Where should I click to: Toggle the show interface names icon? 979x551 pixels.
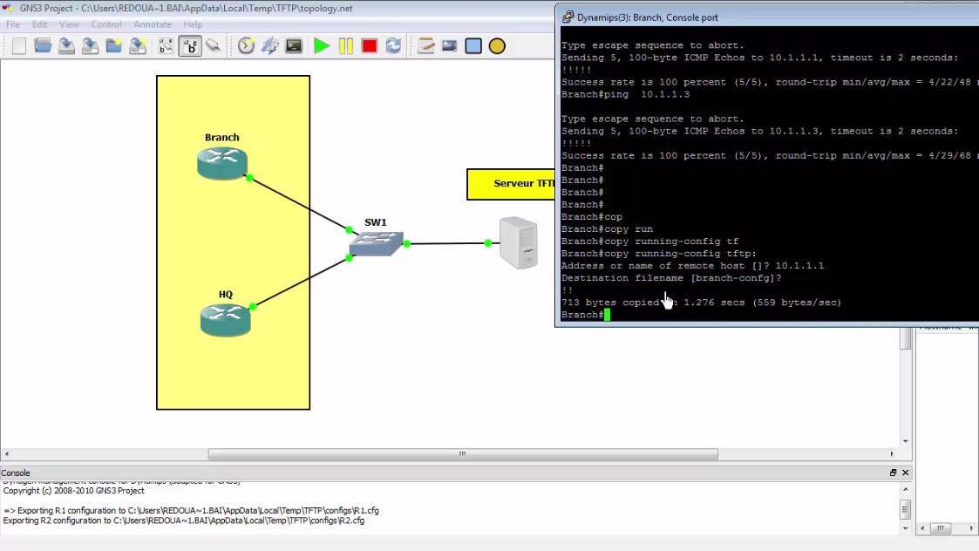coord(167,45)
